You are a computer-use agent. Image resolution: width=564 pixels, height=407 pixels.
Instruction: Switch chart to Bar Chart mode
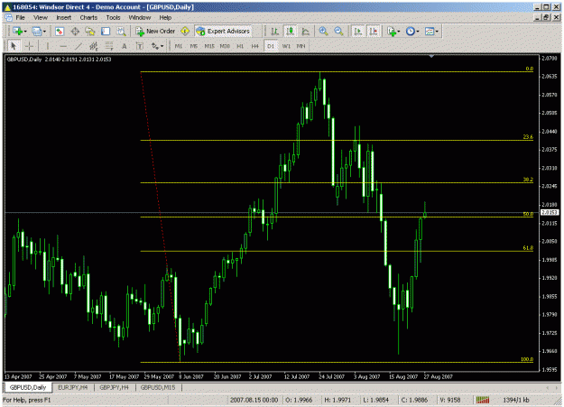click(x=275, y=32)
